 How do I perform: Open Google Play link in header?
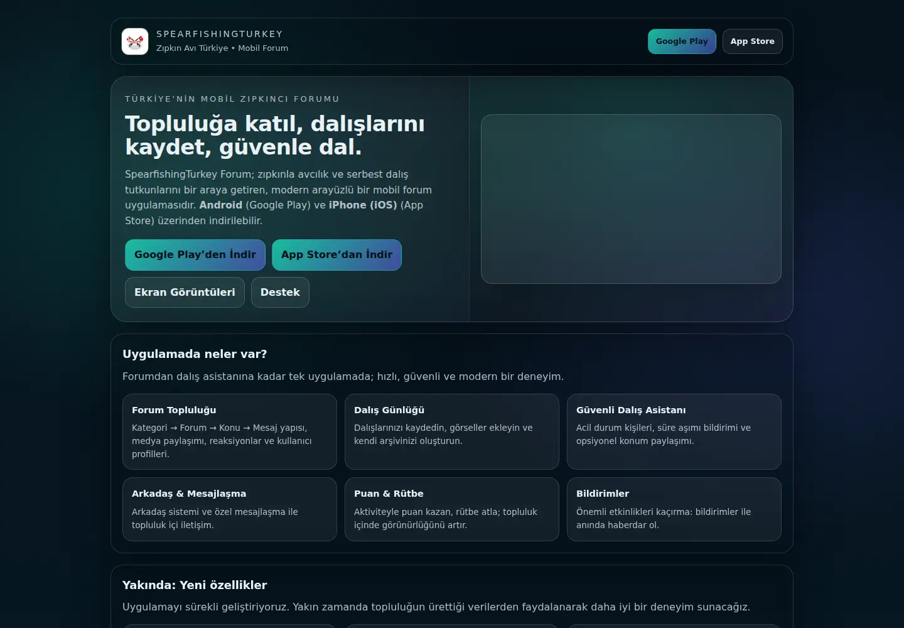click(682, 41)
